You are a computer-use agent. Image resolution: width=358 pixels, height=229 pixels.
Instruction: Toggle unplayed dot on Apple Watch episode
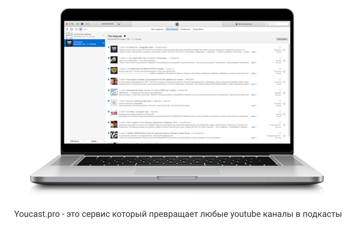(108, 58)
